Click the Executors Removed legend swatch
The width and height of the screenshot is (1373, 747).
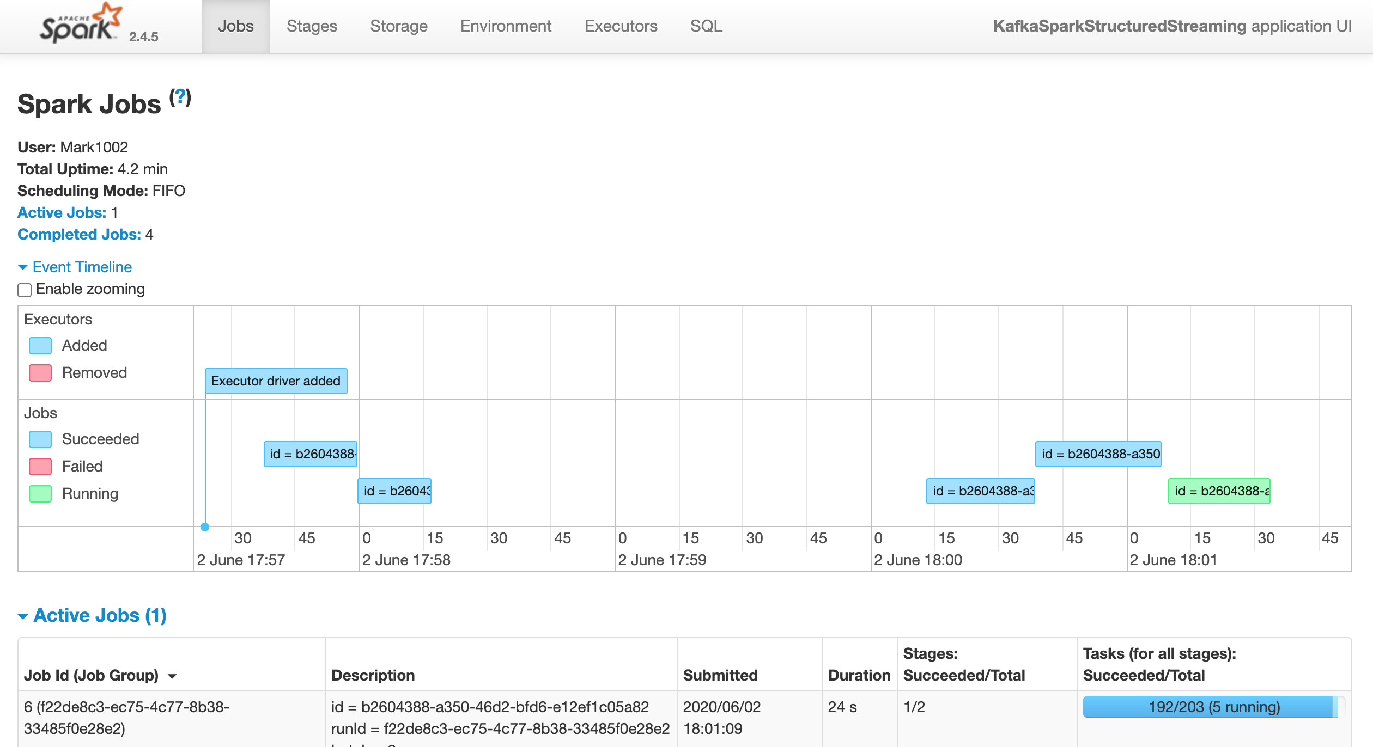[40, 373]
